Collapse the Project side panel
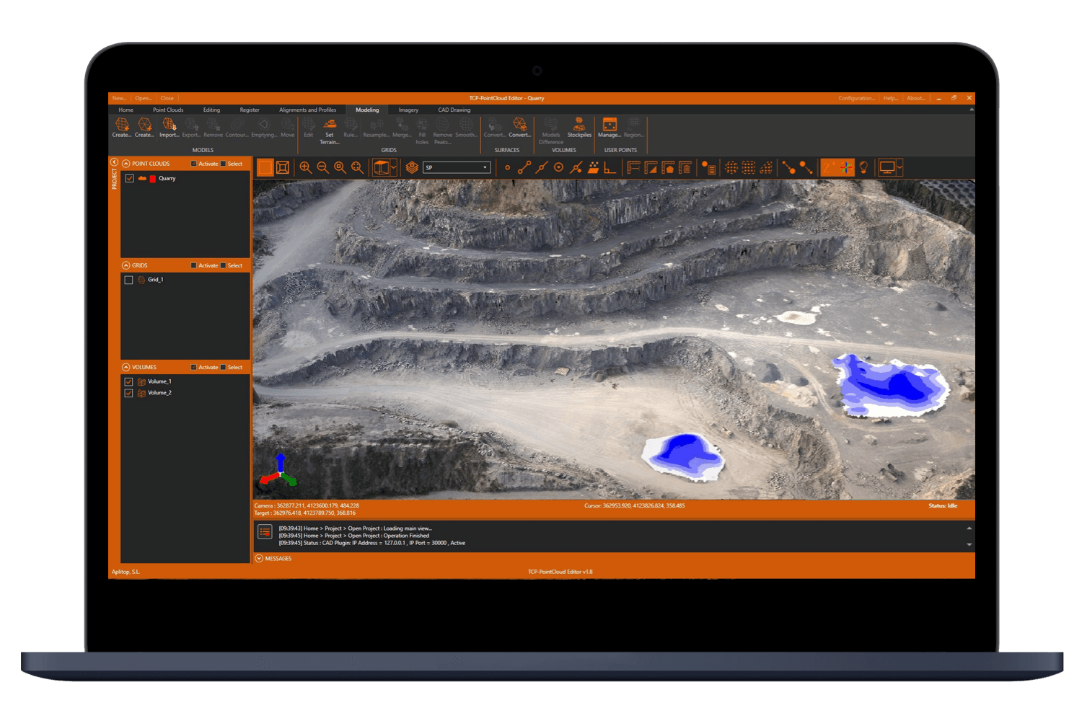Screen dimensions: 1082x721 pyautogui.click(x=114, y=162)
